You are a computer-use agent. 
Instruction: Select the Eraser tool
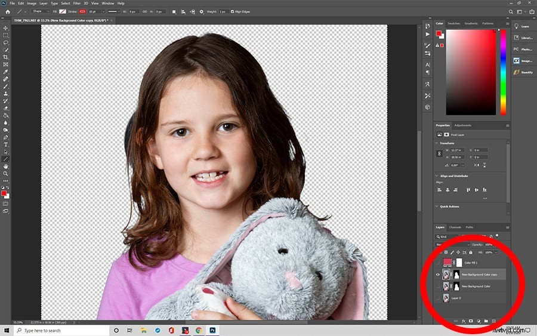[x=5, y=108]
